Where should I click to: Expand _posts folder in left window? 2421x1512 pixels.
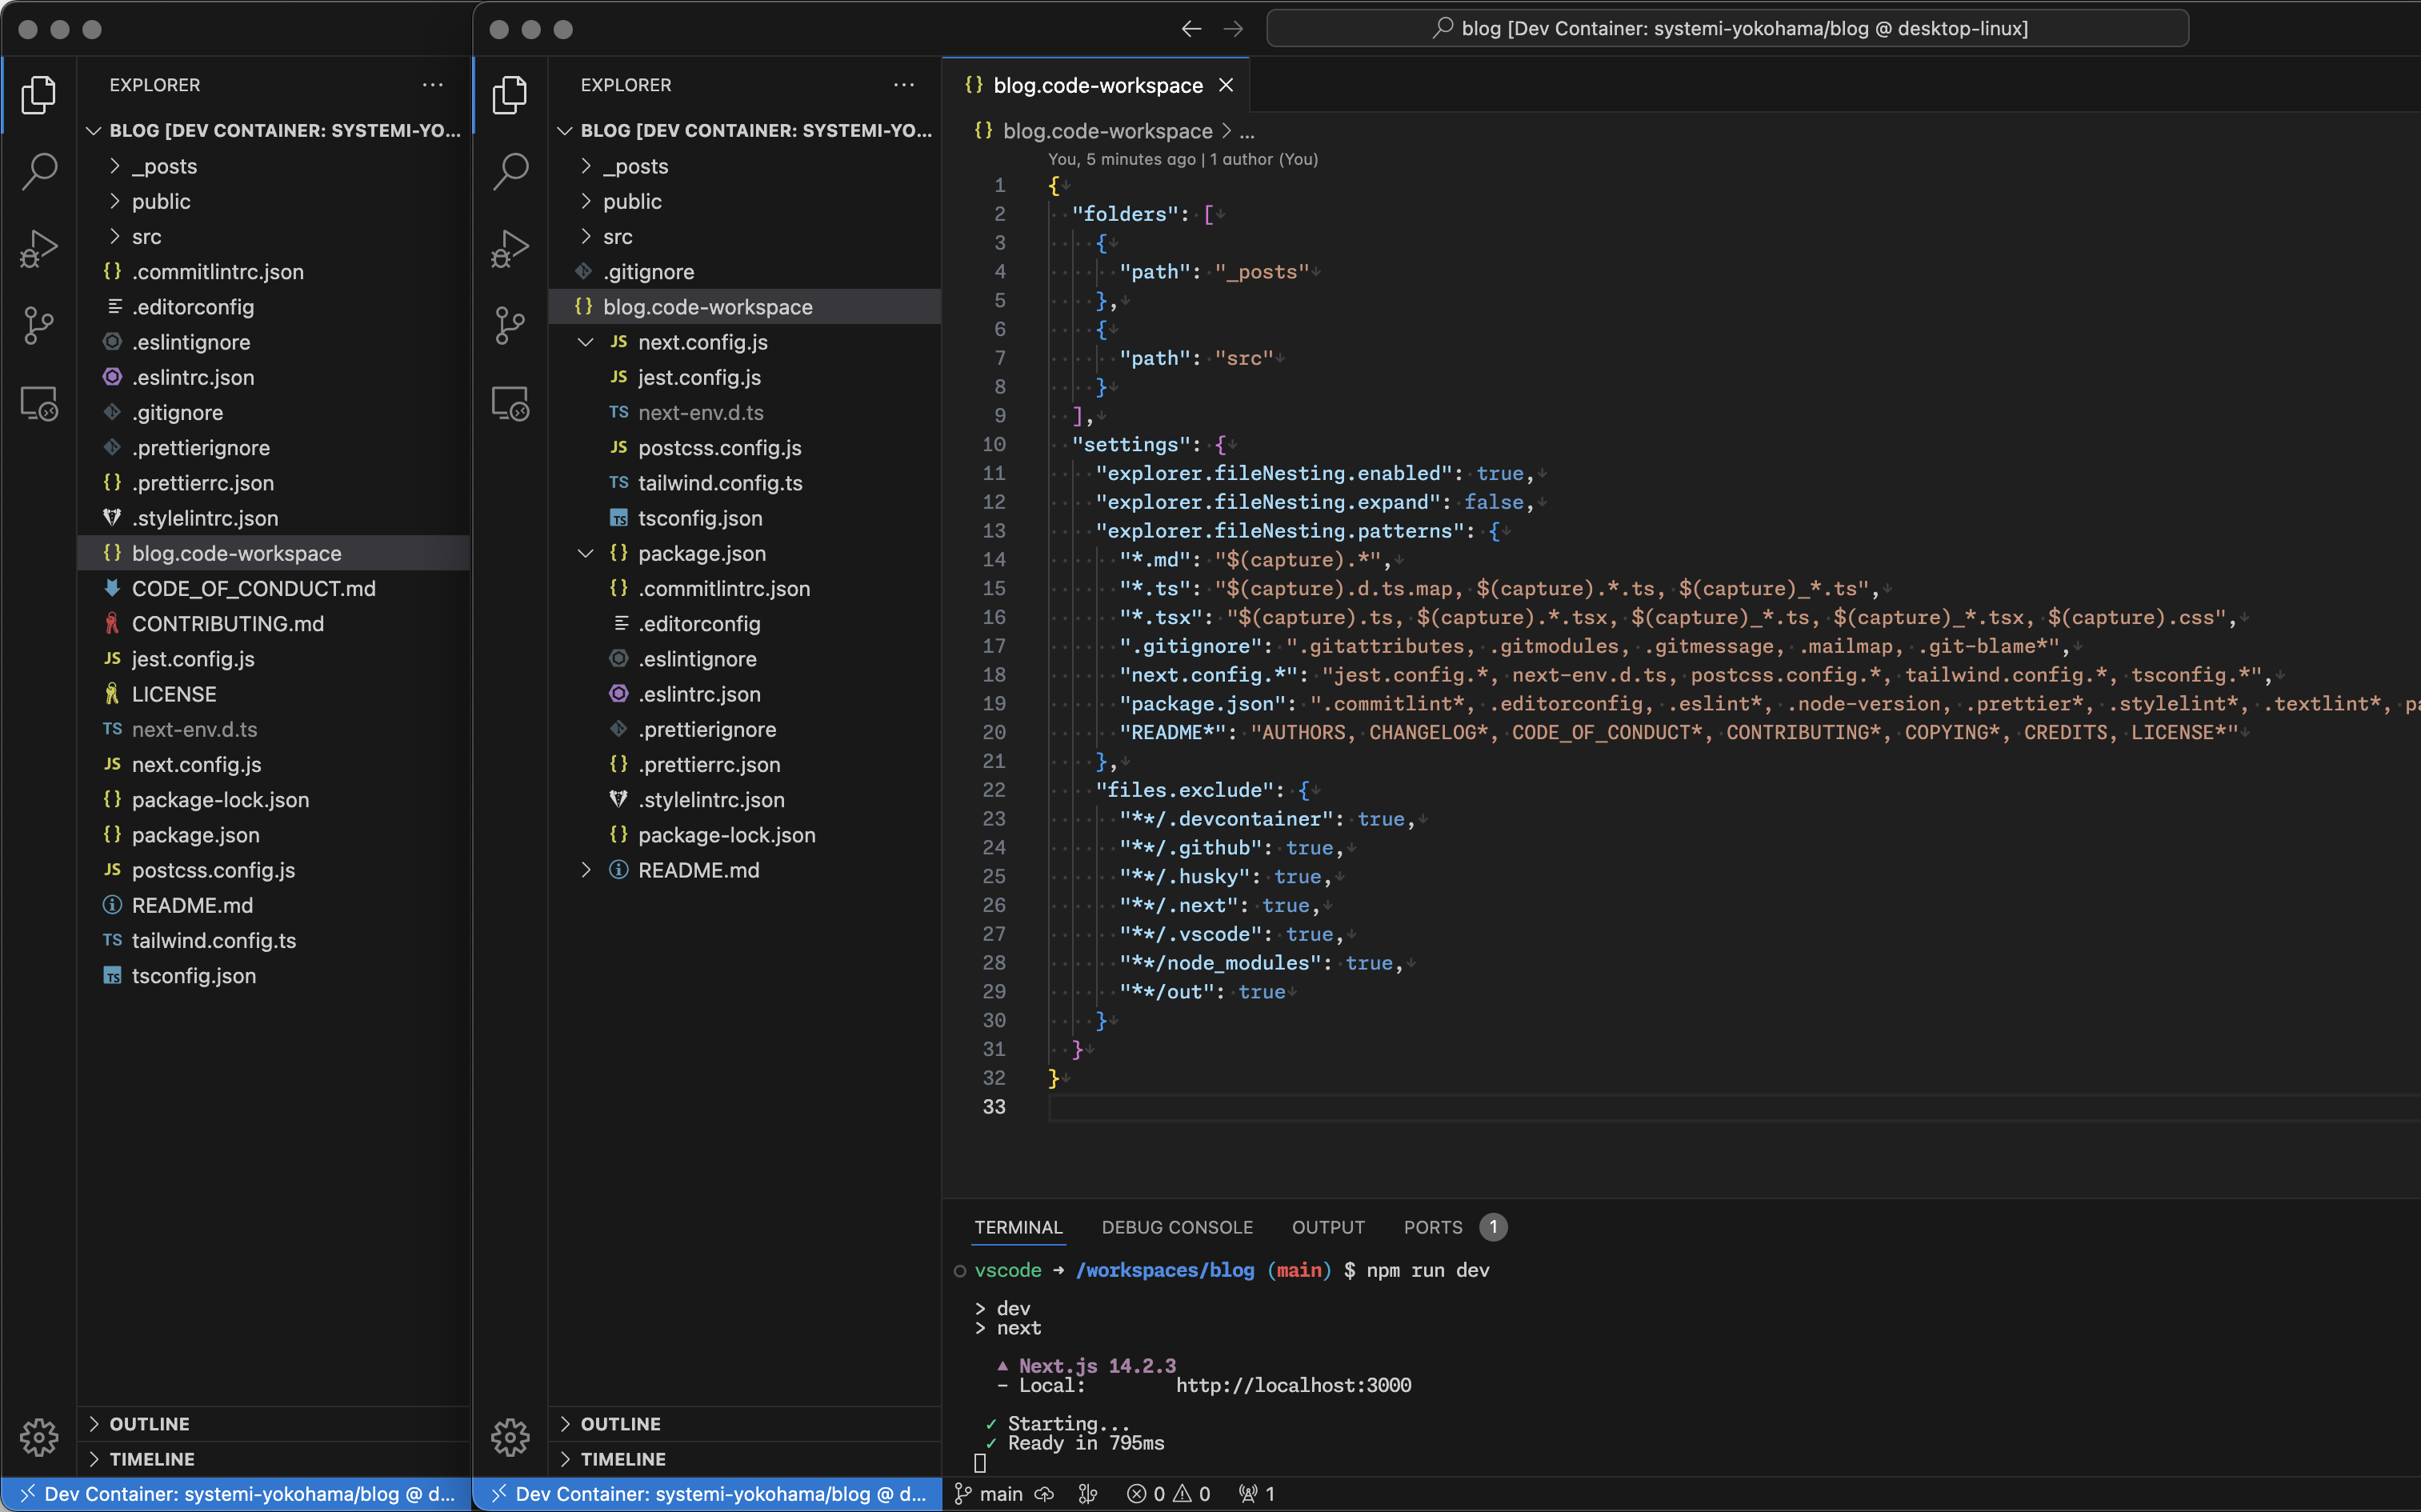coord(274,166)
